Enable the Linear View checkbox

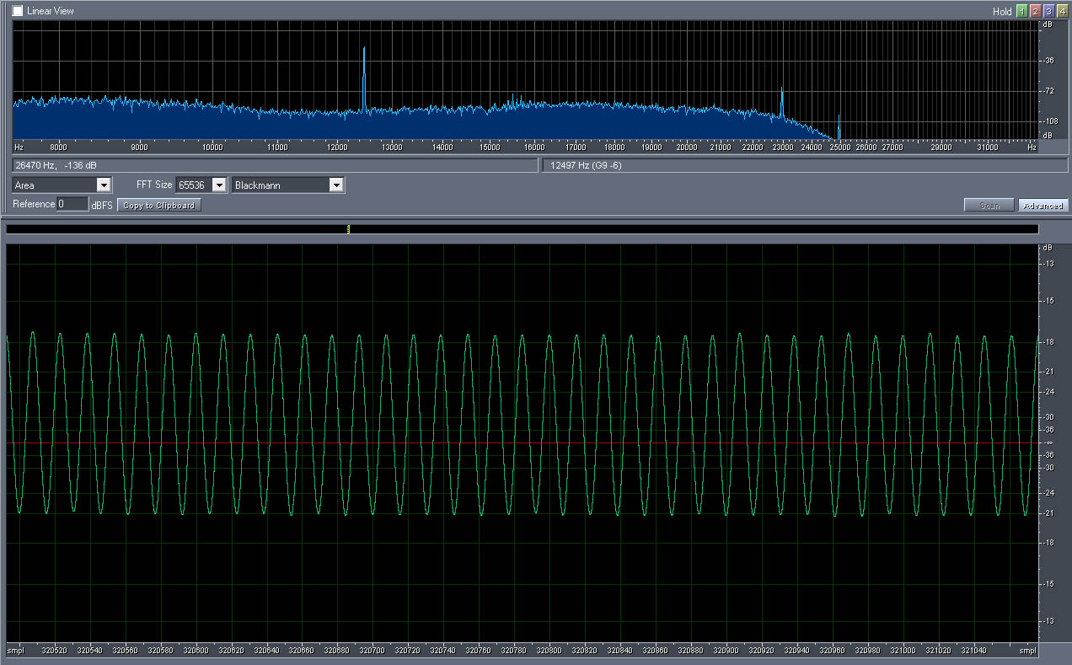pyautogui.click(x=18, y=11)
